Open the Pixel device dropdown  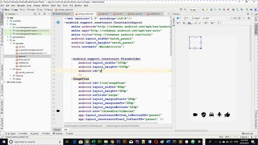196,18
